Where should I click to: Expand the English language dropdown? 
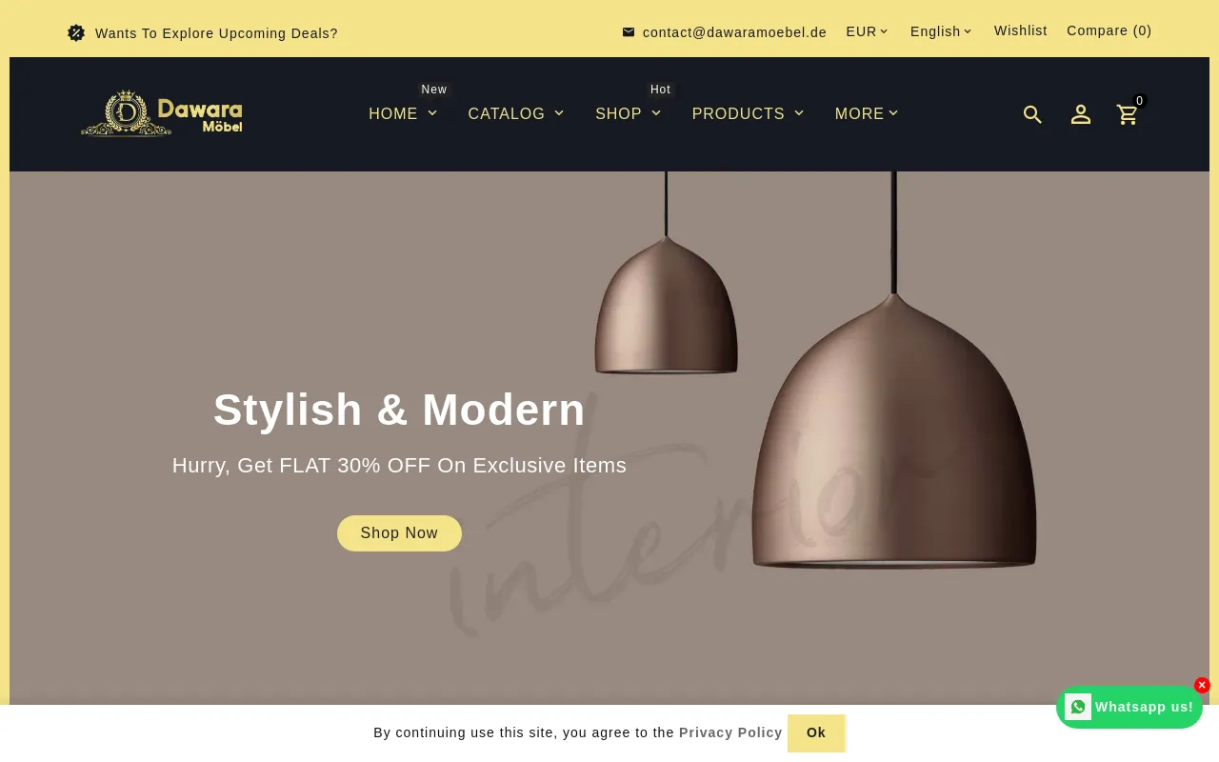coord(941,31)
